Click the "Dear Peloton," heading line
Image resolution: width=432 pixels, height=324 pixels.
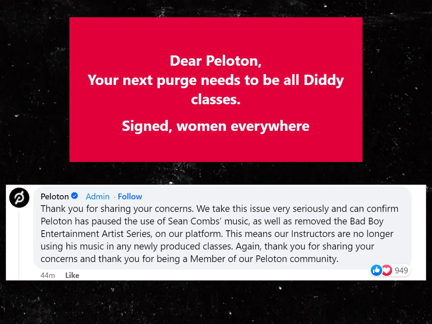[216, 60]
